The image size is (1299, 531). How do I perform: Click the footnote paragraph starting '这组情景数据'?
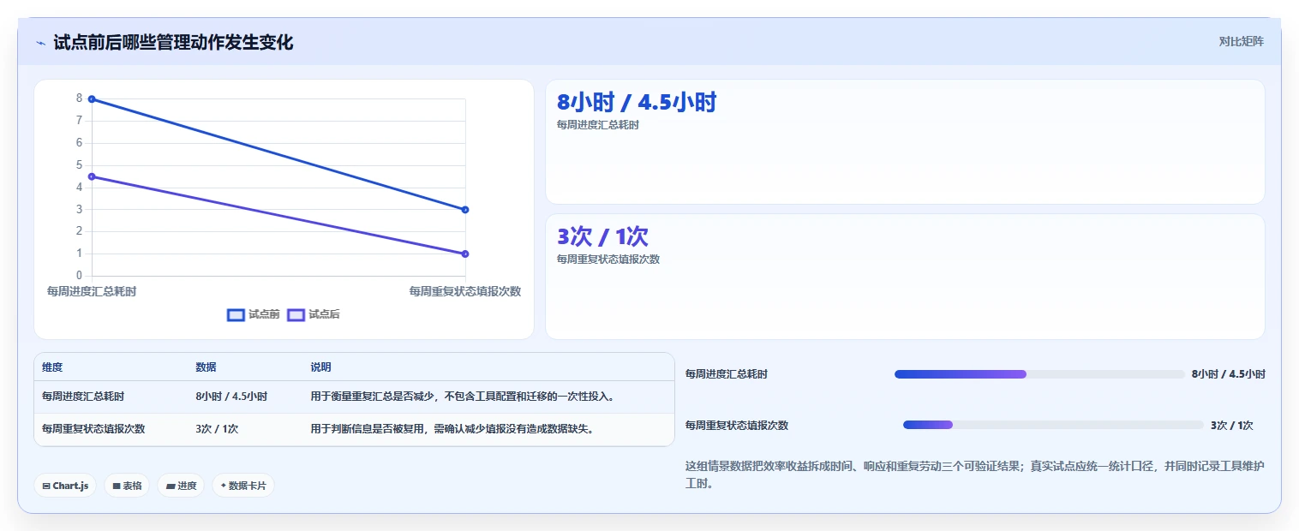[975, 474]
